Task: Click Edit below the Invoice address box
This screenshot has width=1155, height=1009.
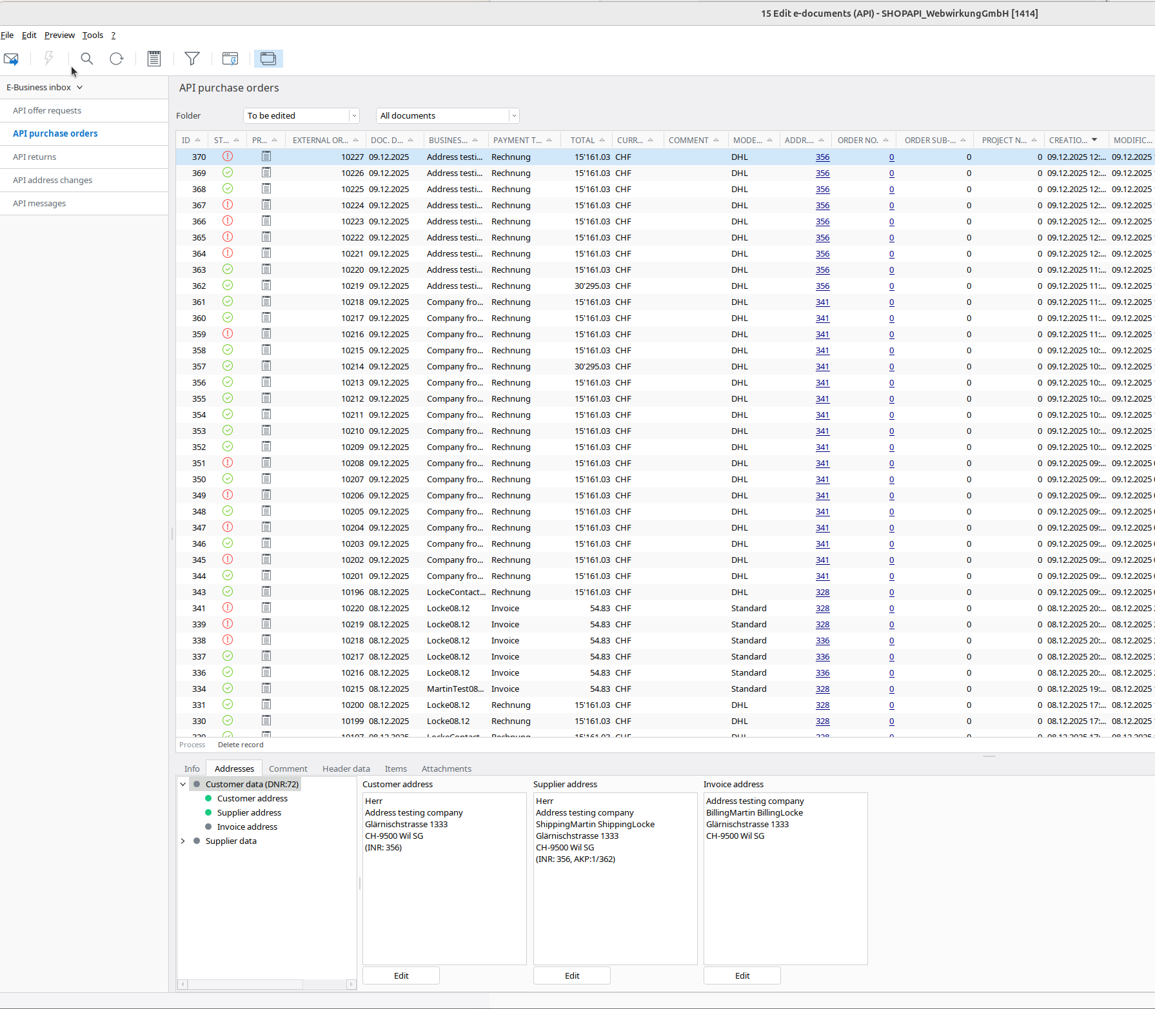Action: point(742,975)
